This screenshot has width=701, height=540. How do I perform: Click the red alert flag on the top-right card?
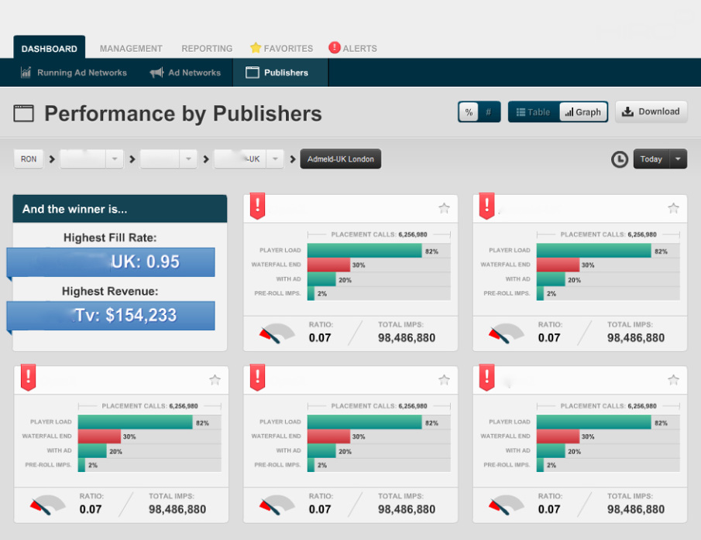click(x=486, y=206)
